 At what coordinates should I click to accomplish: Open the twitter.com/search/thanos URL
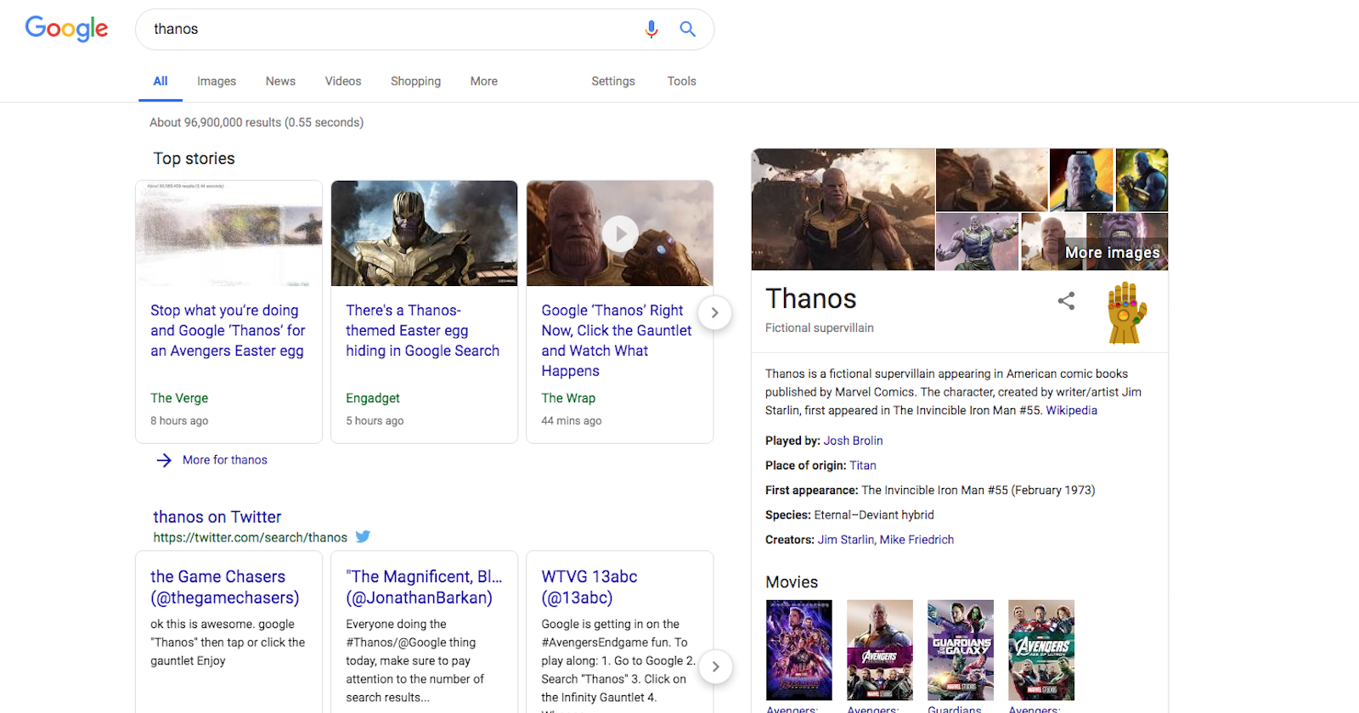251,537
